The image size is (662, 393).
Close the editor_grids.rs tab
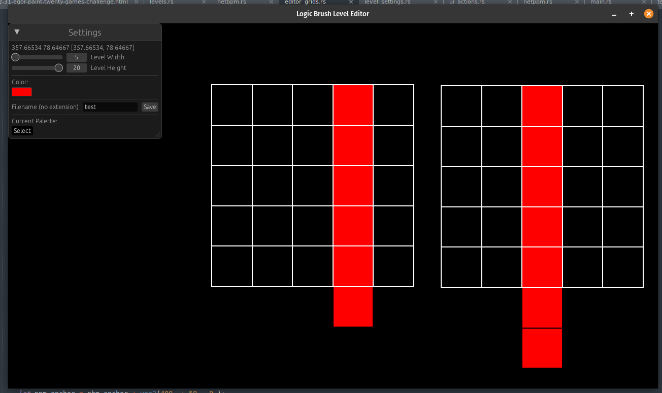[x=351, y=2]
